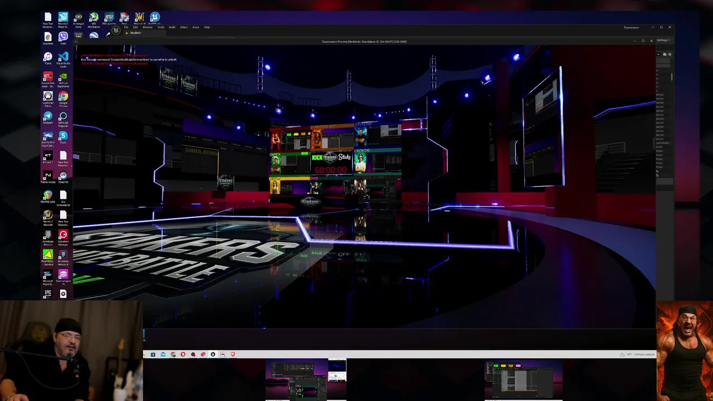Open the Help menu in Unreal
Viewport: 713px width, 401px height.
(207, 27)
